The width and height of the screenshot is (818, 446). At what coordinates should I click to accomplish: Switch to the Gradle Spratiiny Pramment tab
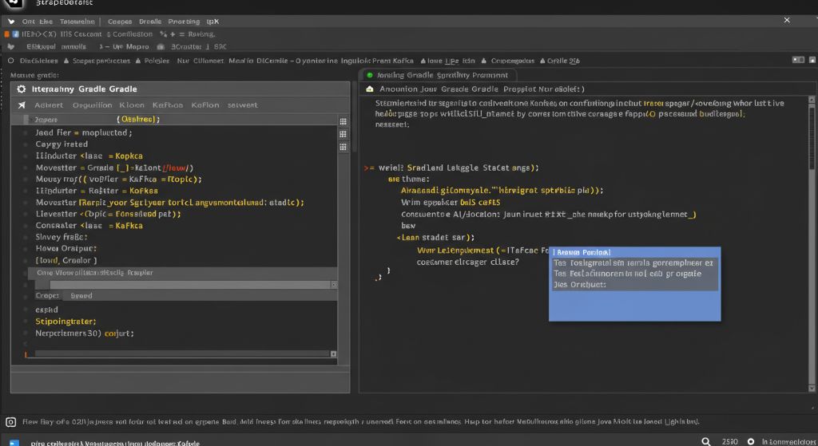[x=439, y=75]
